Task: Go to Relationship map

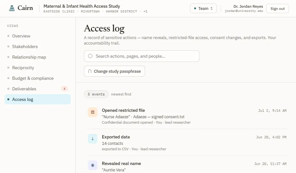Action: 37,57
